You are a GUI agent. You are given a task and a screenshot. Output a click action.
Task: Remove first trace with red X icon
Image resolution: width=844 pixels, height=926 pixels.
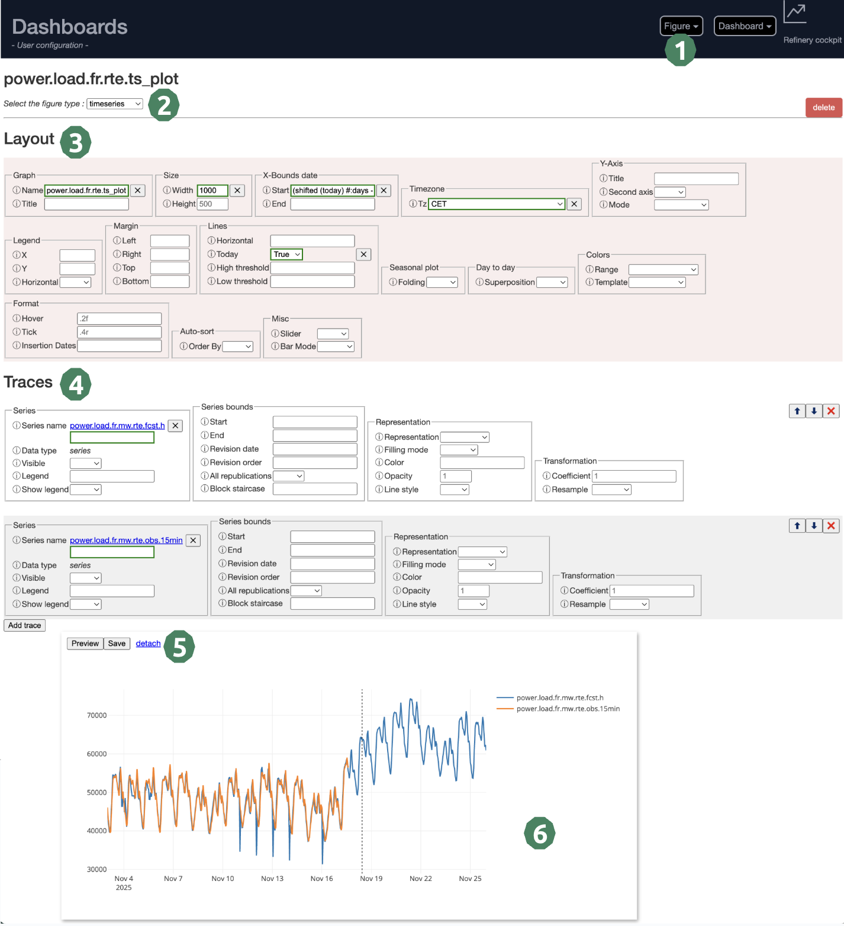point(831,411)
